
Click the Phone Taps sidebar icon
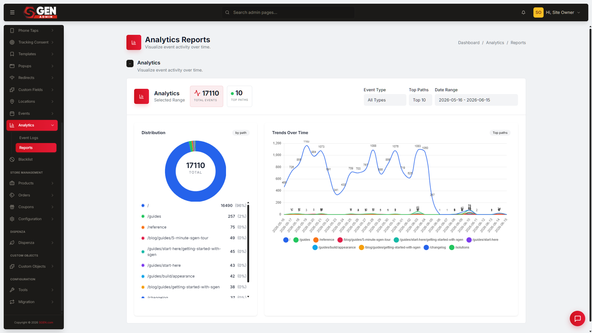coord(12,31)
